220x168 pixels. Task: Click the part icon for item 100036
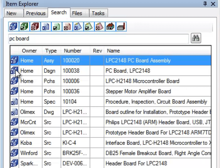[14, 91]
